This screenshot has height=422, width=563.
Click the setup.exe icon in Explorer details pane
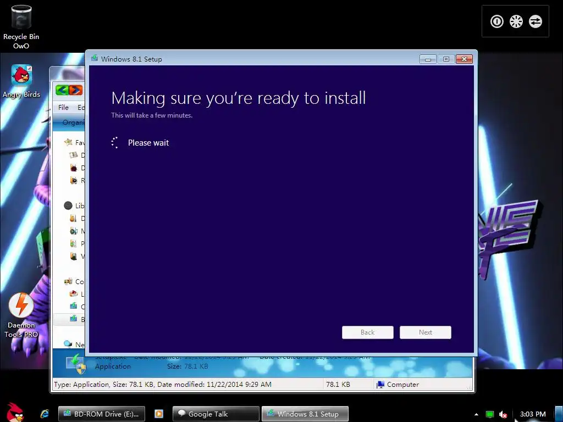pos(76,364)
